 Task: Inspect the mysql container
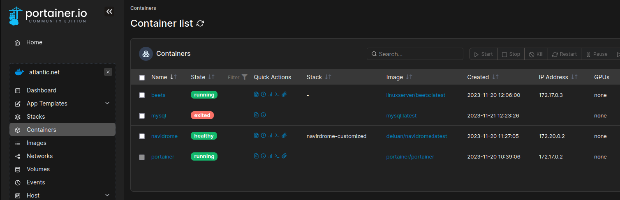[x=263, y=115]
